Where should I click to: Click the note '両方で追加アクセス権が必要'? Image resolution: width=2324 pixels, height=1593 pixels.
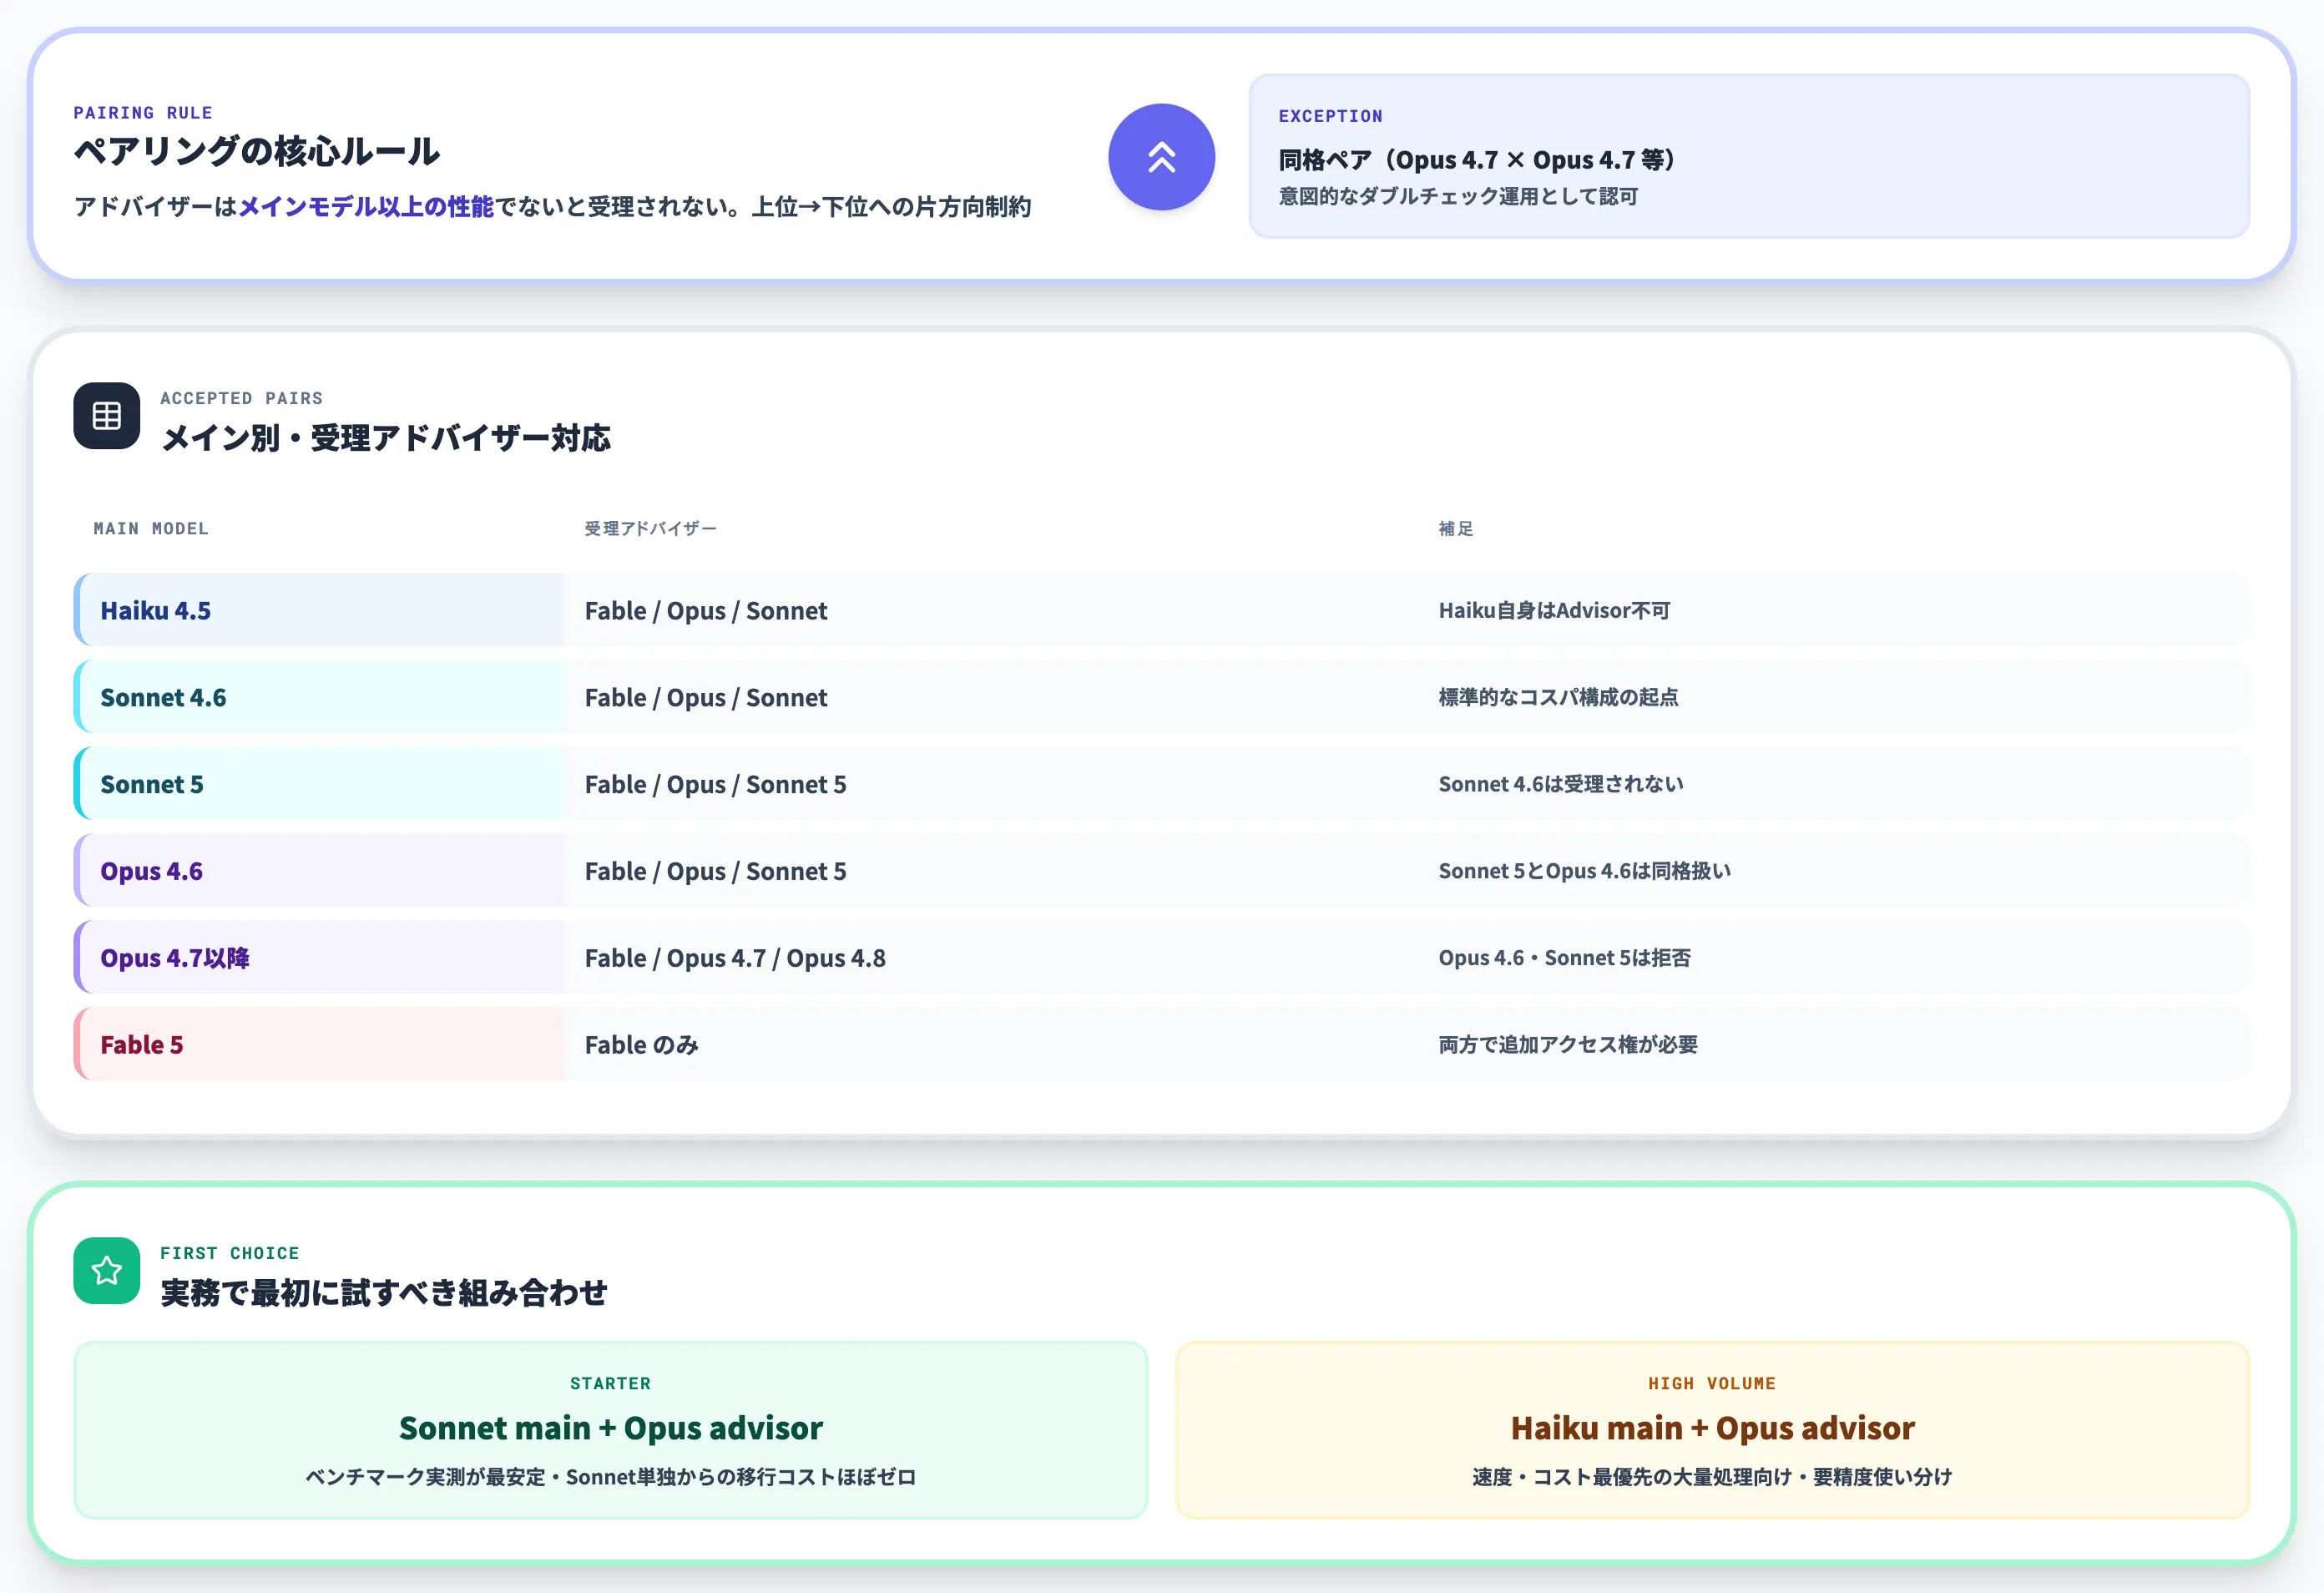point(1568,1045)
